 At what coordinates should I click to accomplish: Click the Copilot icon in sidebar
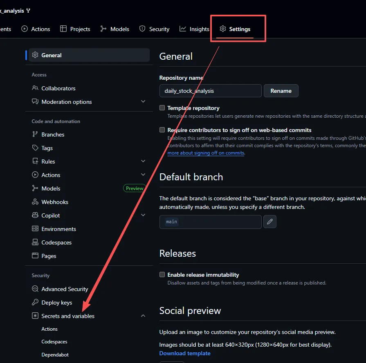click(35, 215)
